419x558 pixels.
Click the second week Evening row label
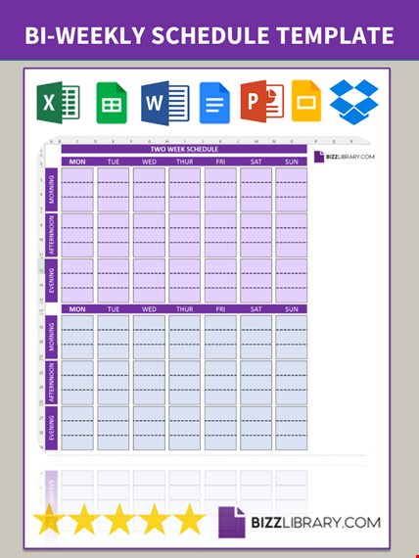click(52, 428)
